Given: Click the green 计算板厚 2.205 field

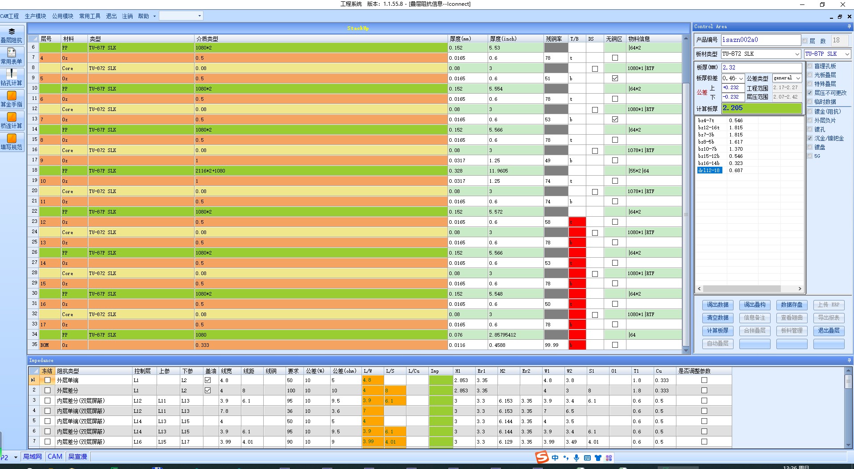Looking at the screenshot, I should click(x=762, y=108).
